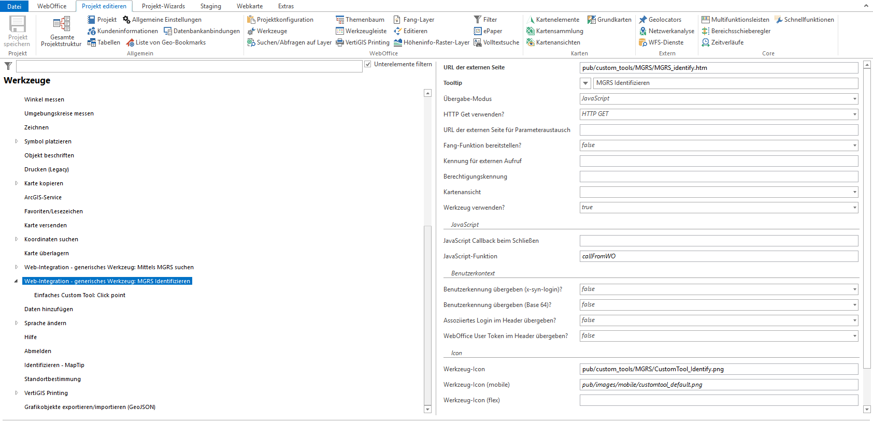
Task: Select Mittels MGRS suchen tree item
Action: (x=109, y=267)
